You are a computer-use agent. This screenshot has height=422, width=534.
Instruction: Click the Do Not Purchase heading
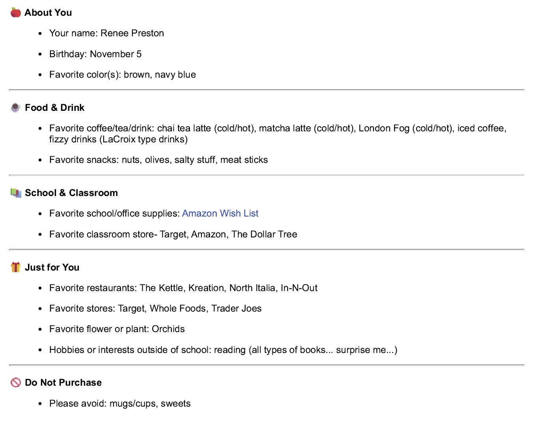63,383
